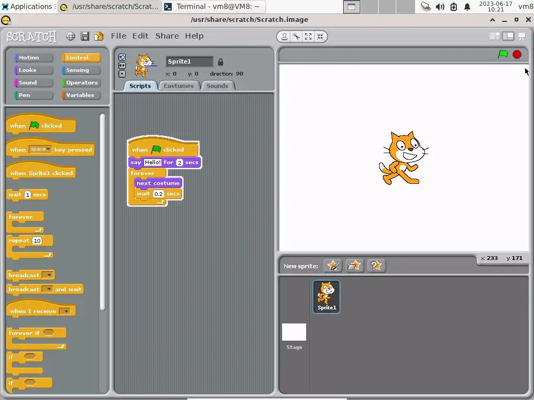
Task: Switch to small stage view mode
Action: click(x=494, y=36)
